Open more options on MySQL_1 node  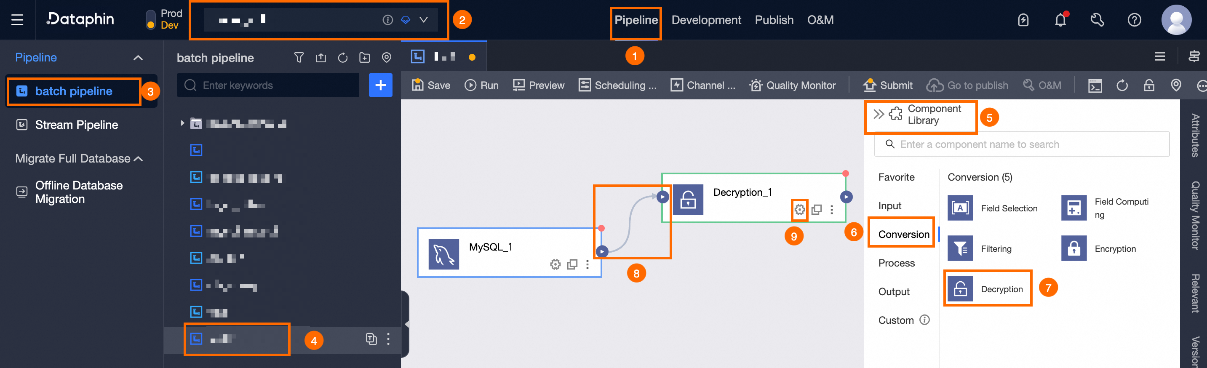[x=587, y=264]
